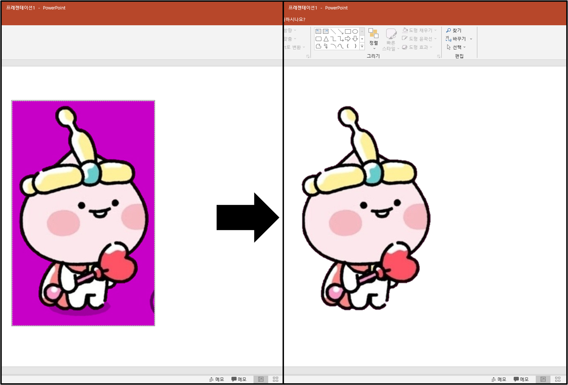The image size is (568, 385).
Task: Pick the elbow arrow connector shape
Action: [x=340, y=39]
